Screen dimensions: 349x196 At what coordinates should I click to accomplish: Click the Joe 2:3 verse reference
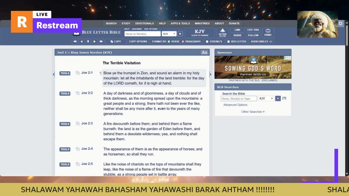[x=87, y=123]
